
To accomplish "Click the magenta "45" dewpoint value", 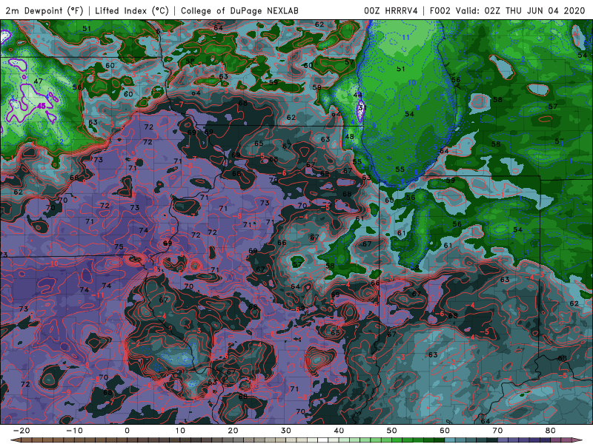I will (42, 107).
